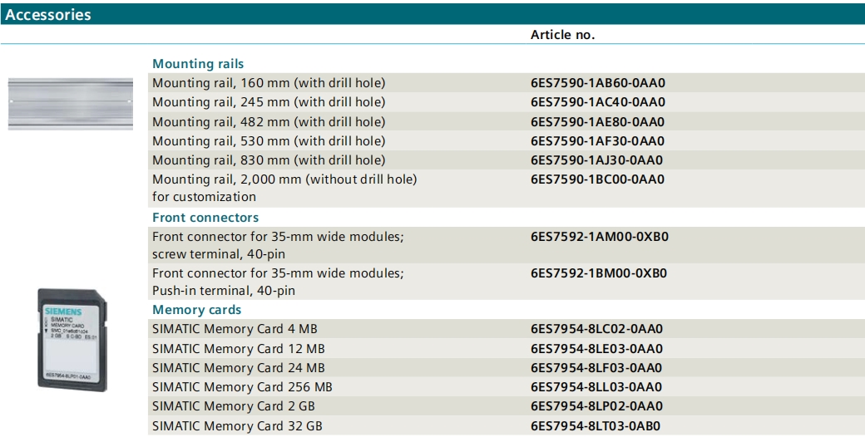Click article number 6ES7590-1AB60-0AA0

597,83
